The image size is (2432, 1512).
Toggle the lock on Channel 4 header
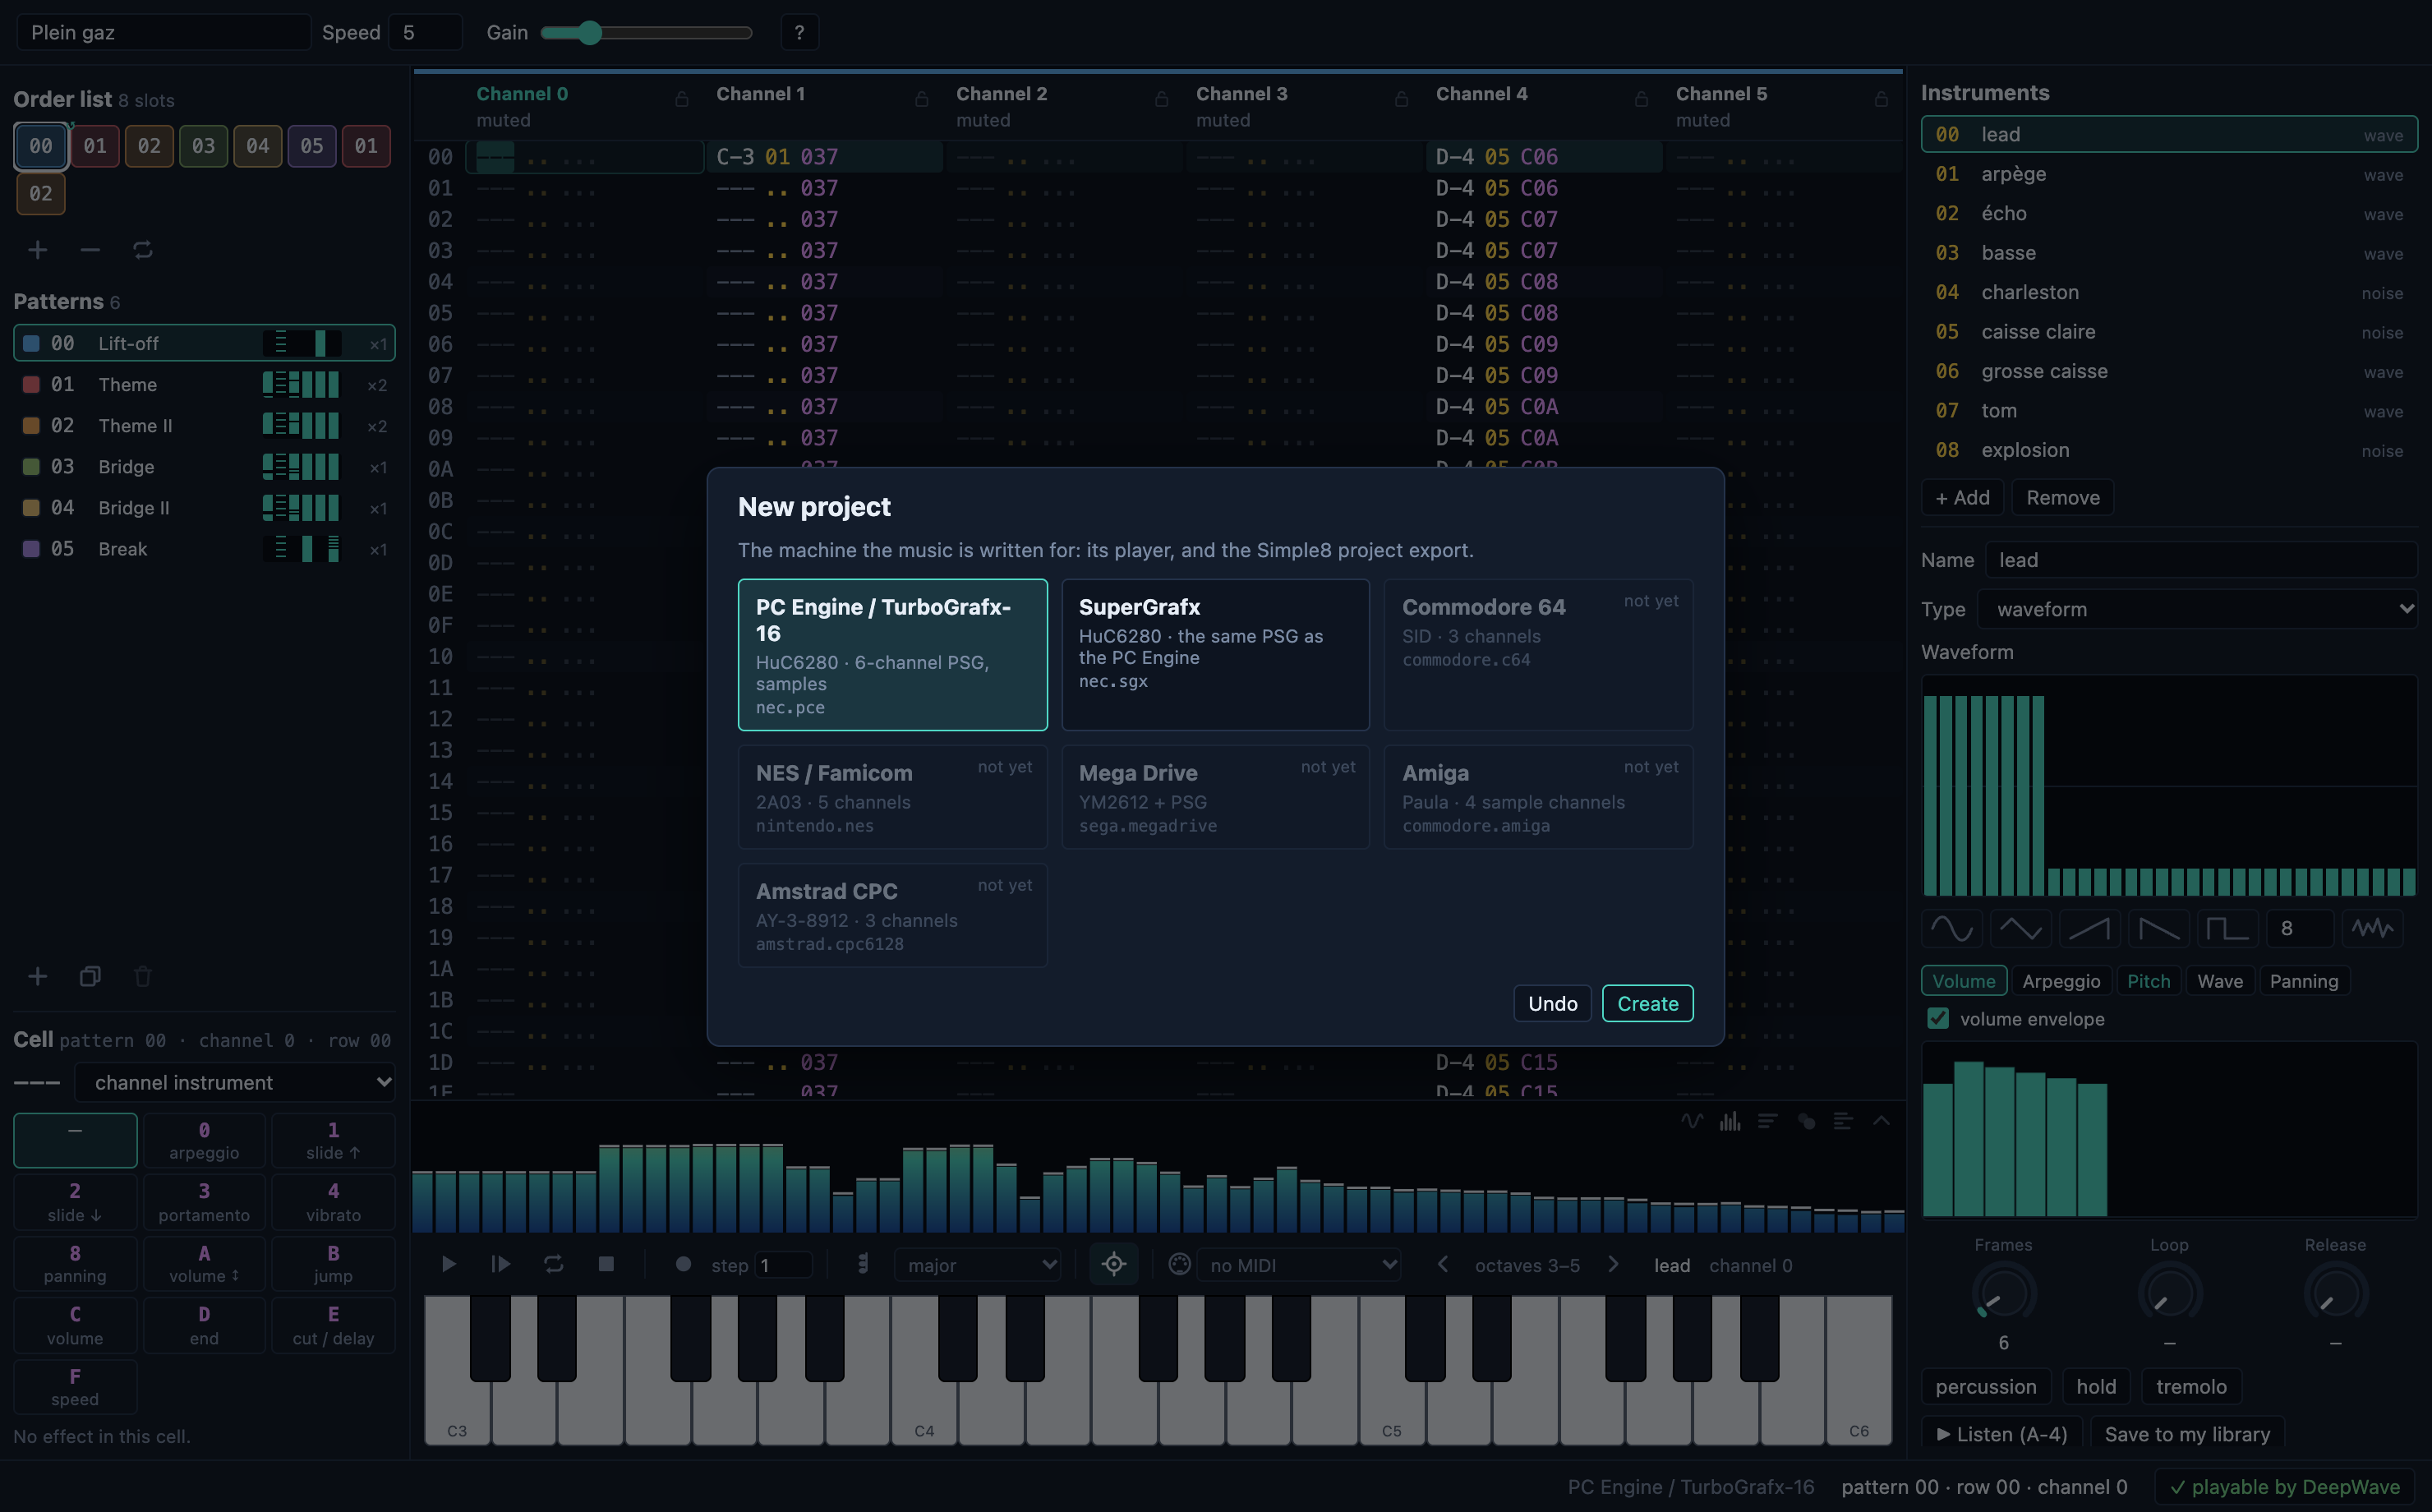[1642, 99]
